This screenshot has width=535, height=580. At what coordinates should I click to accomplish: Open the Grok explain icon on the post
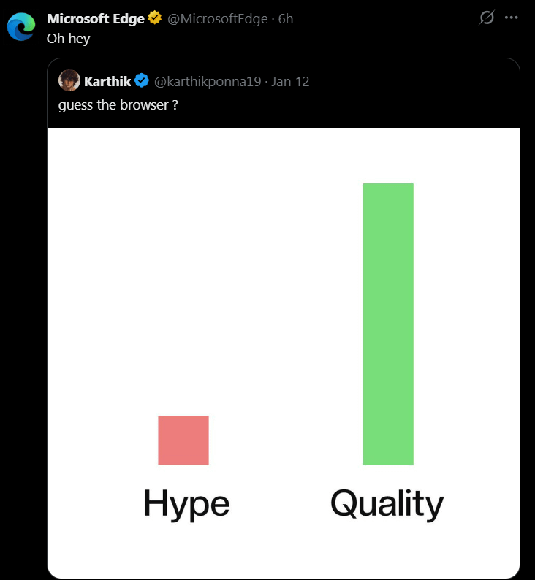(x=487, y=18)
